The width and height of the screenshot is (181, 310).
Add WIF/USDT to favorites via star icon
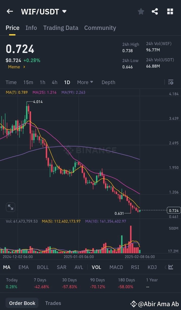(x=141, y=11)
